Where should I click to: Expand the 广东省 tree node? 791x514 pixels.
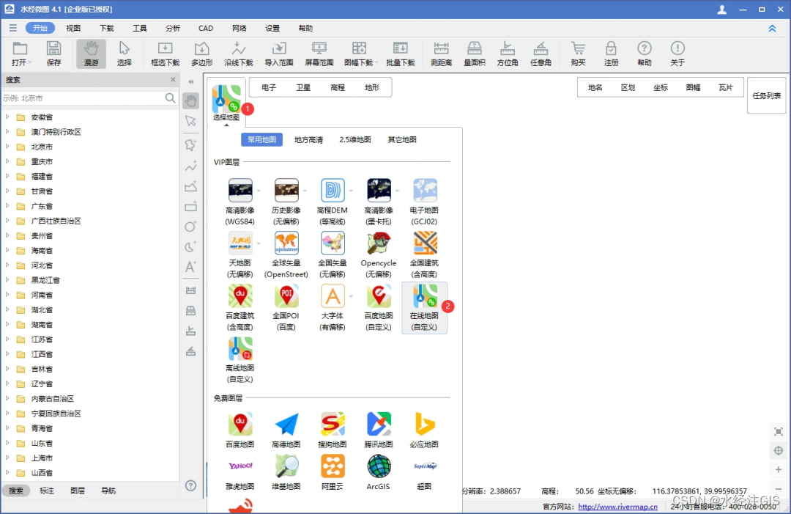(x=7, y=205)
